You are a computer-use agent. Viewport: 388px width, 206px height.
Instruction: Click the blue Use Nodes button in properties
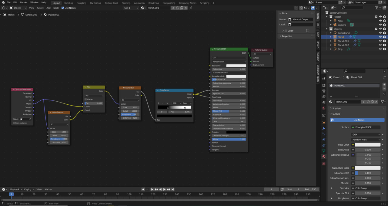(x=359, y=120)
